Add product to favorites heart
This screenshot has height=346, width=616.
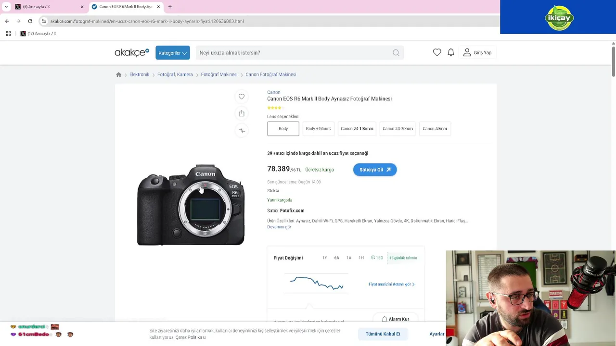pyautogui.click(x=242, y=97)
